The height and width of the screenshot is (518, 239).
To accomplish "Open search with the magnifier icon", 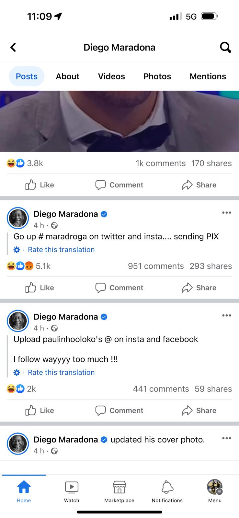I will coord(225,47).
